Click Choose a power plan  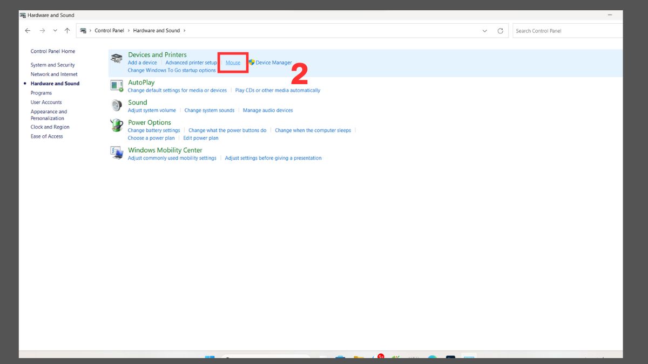(x=151, y=138)
